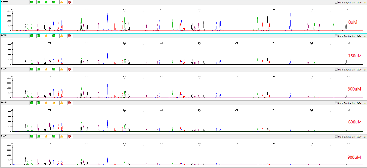Click first green square flag in 900uM panel header
367x168 pixels.
[x=32, y=136]
